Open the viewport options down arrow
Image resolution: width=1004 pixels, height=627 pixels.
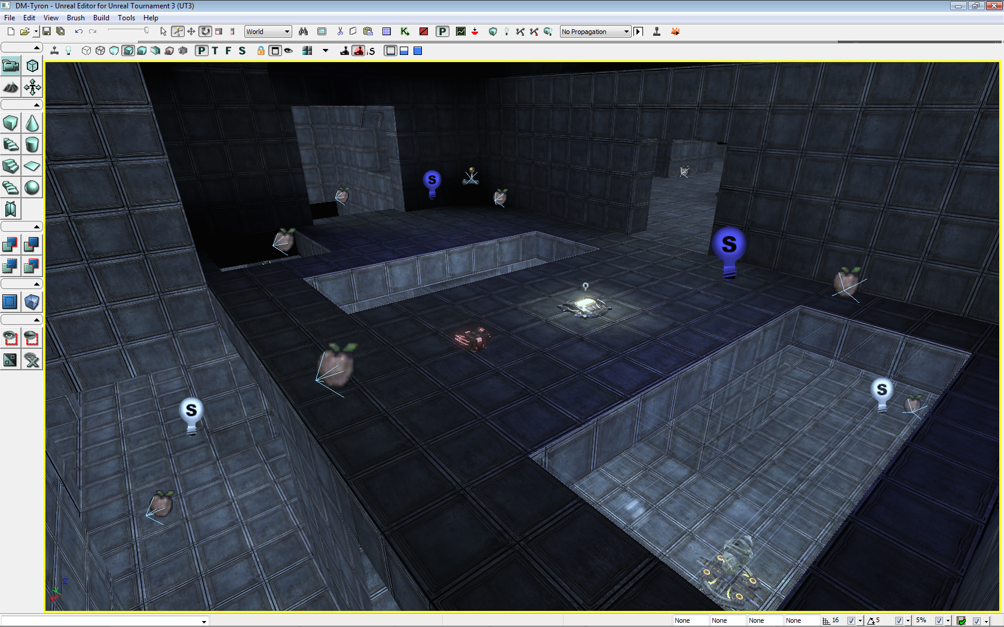tap(326, 51)
